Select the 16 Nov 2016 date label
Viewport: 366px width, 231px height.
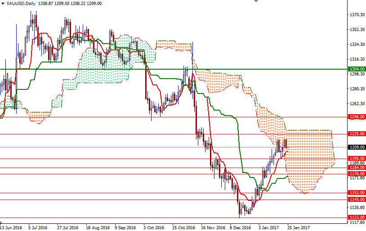[x=212, y=228]
